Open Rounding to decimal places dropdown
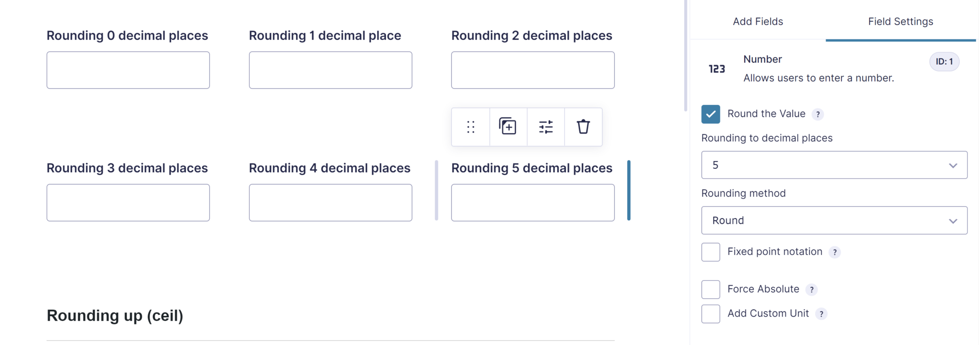979x345 pixels. (x=834, y=165)
